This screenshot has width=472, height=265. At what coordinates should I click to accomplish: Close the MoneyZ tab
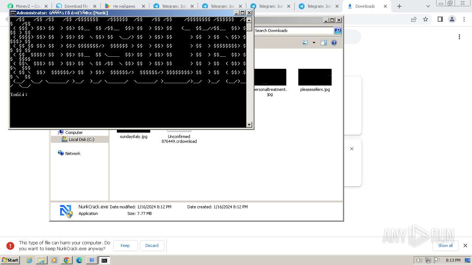point(46,6)
